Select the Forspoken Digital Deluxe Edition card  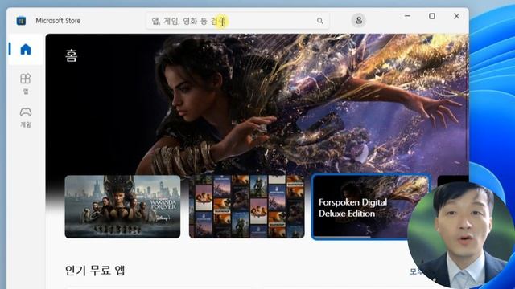point(370,207)
